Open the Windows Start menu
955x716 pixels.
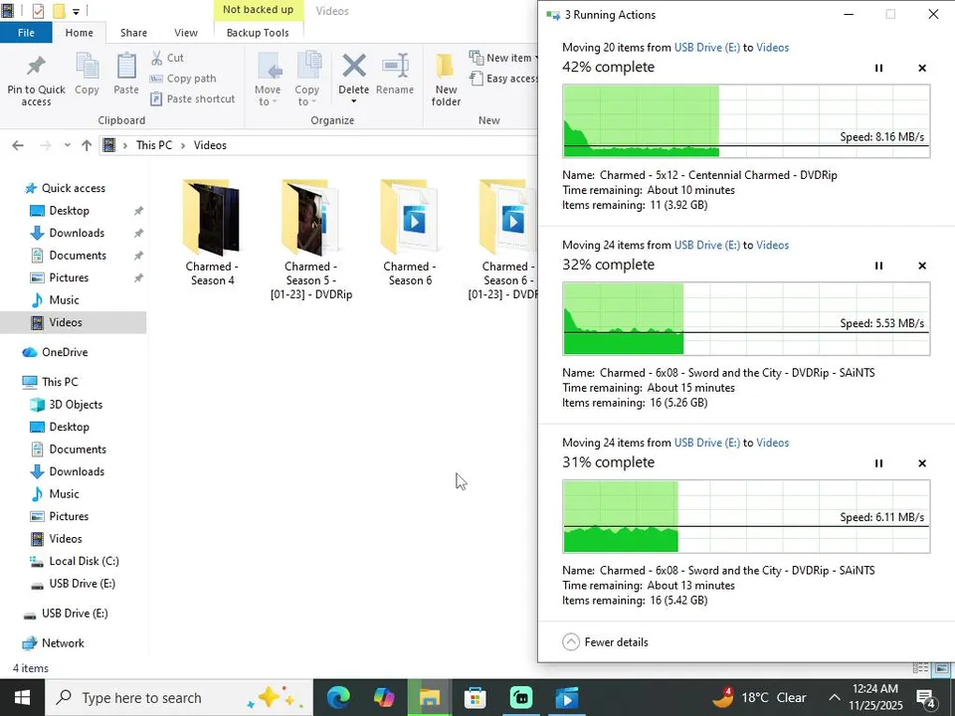pyautogui.click(x=22, y=698)
